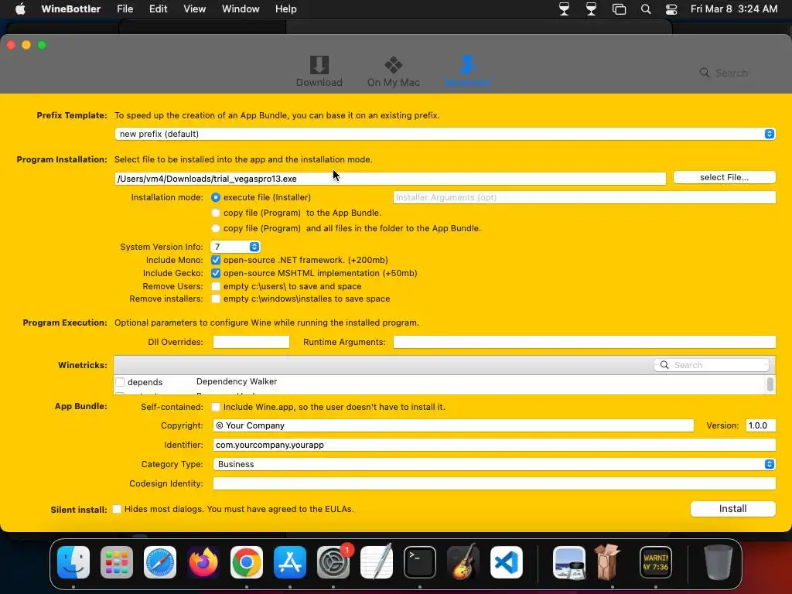Click the Winetricks search field
792x594 pixels.
[712, 365]
